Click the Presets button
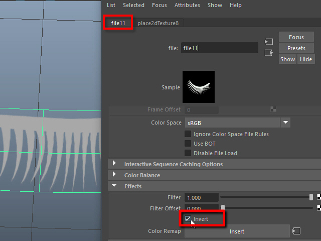The width and height of the screenshot is (321, 241). pos(296,48)
